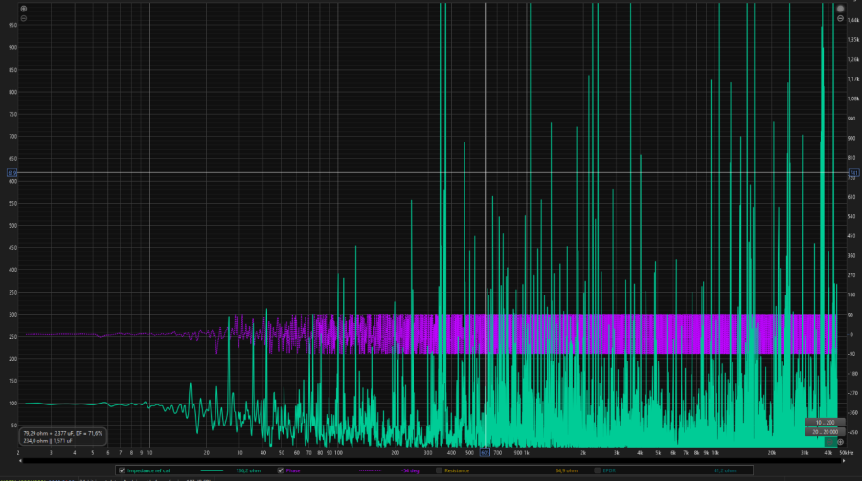Toggle the Phase trace checkbox
This screenshot has width=862, height=481.
281,470
